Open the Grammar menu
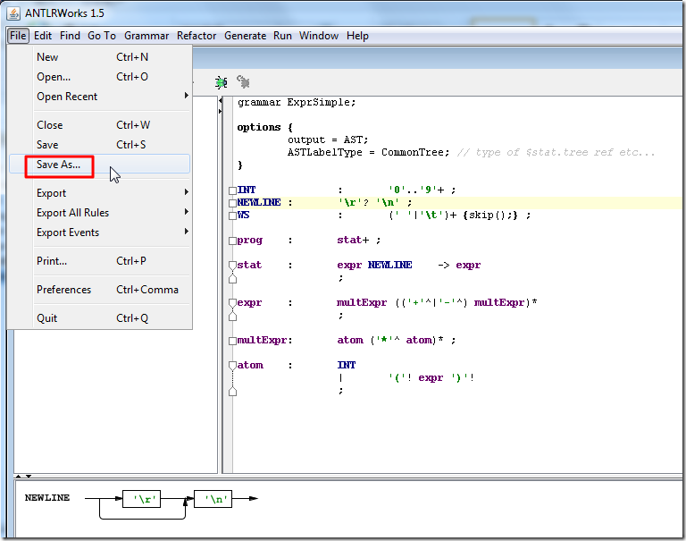Viewport: 686px width, 541px height. (x=146, y=36)
